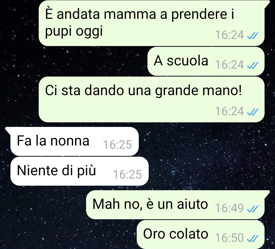Image resolution: width=275 pixels, height=249 pixels.
Task: Tap the "Ci sta dando una grande mano!" message
Action: [152, 99]
